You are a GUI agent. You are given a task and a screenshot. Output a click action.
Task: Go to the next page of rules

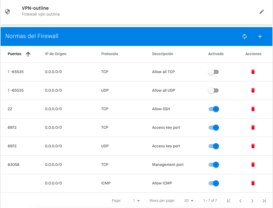[x=252, y=201]
